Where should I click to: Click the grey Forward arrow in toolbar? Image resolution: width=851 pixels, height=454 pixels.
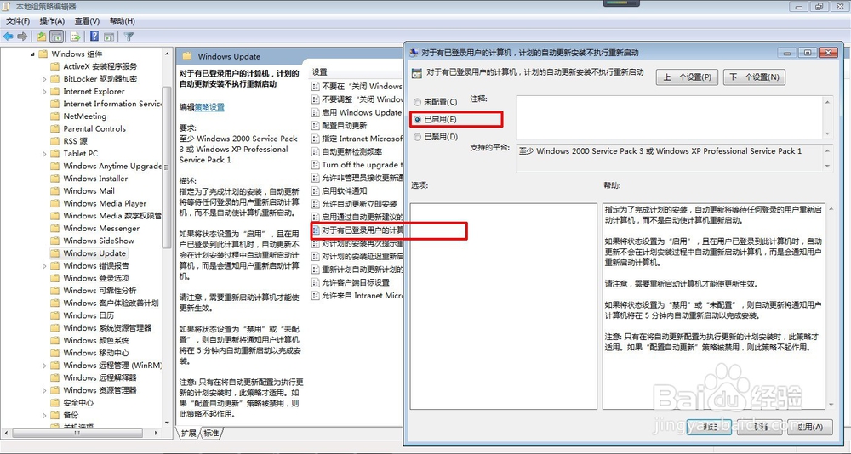tap(22, 37)
